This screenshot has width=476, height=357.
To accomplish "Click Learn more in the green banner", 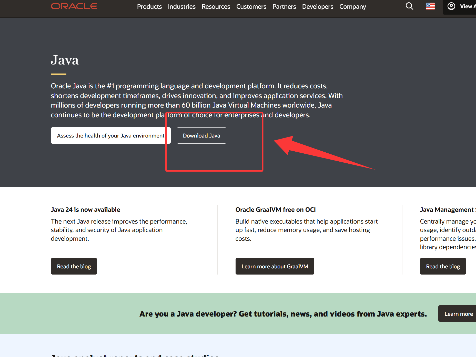I will point(458,313).
